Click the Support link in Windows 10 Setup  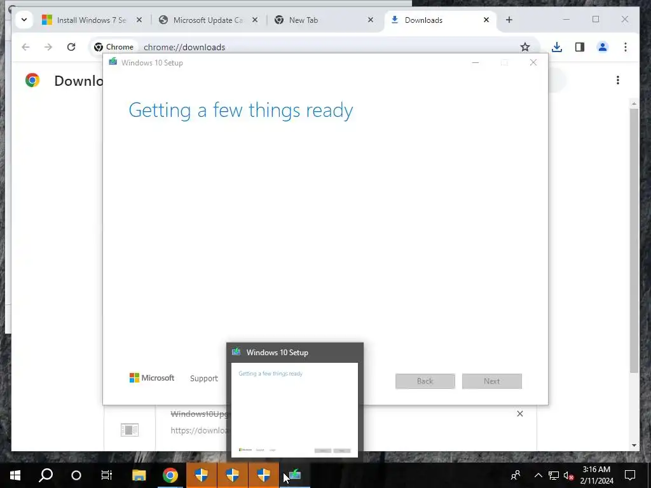coord(204,379)
